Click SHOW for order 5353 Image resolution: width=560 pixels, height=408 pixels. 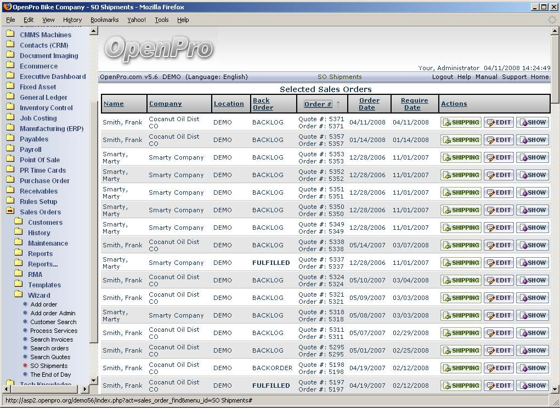(x=533, y=157)
